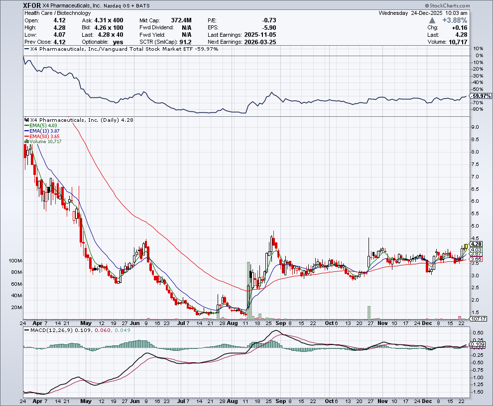Click the Last Earnings date 2025-11-05
Viewport: 493px width, 406px height.
tap(260, 35)
